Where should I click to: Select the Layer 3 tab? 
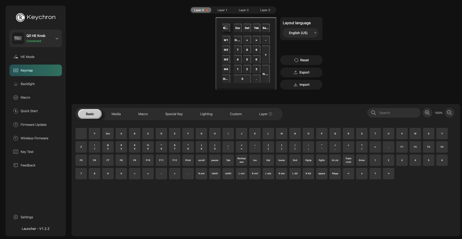pos(265,10)
